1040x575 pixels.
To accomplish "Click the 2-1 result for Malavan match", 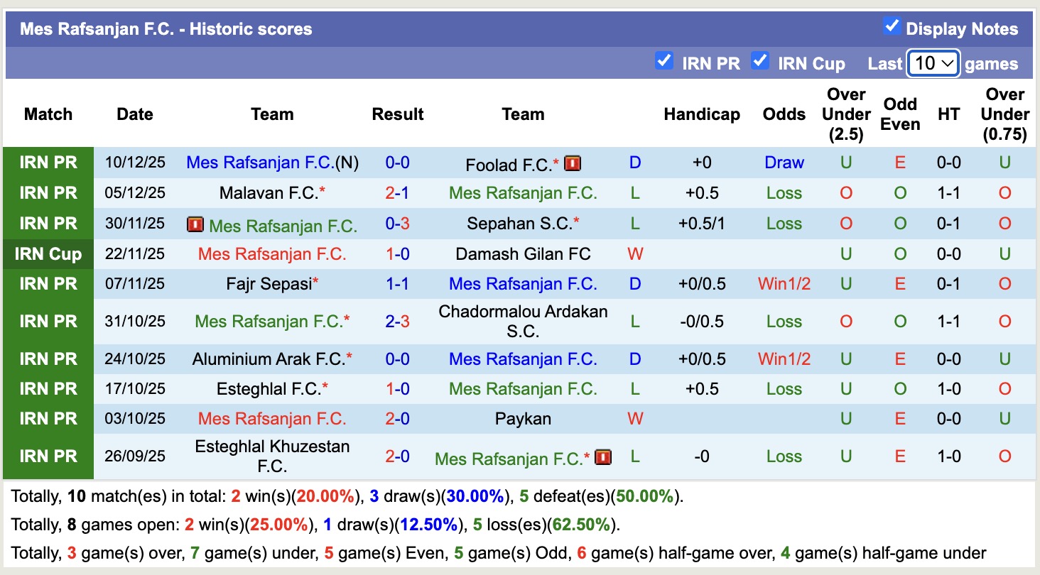I will coord(398,193).
